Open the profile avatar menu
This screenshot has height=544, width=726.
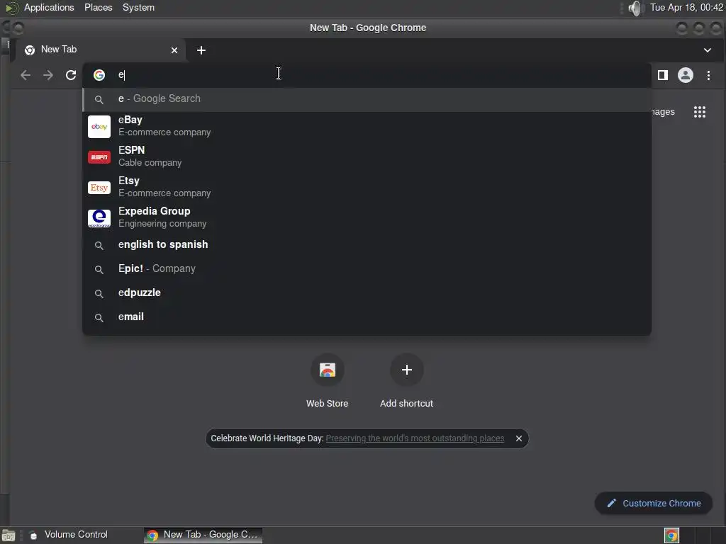(x=686, y=75)
